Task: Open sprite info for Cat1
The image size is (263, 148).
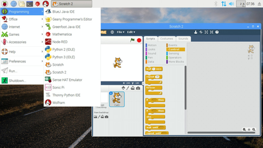Action: click(x=111, y=93)
